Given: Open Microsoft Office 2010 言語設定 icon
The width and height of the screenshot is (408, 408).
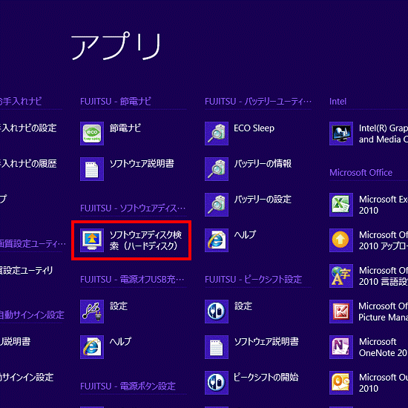Looking at the screenshot, I should click(x=341, y=276).
